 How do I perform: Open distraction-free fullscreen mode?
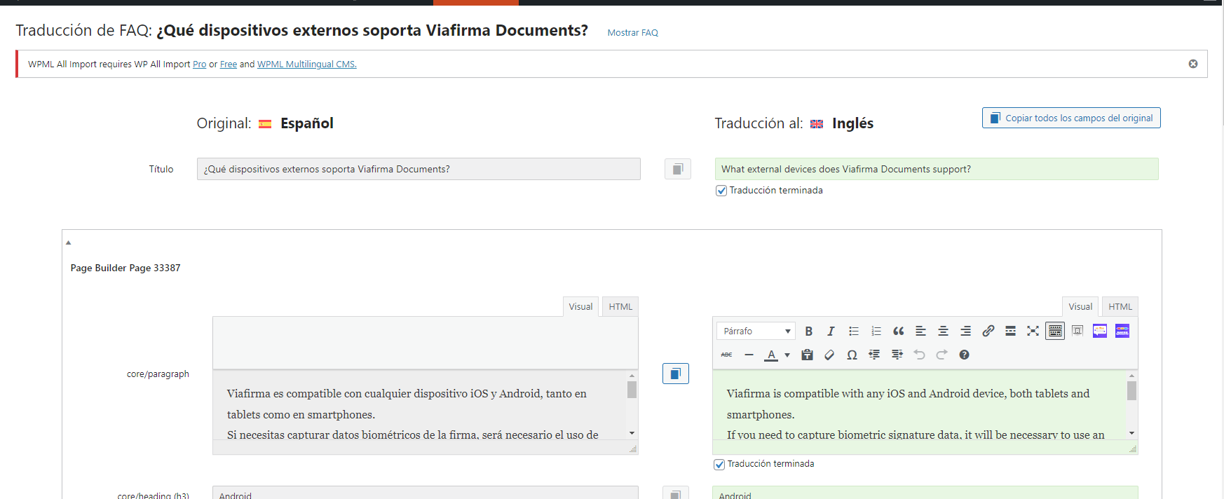(1033, 331)
